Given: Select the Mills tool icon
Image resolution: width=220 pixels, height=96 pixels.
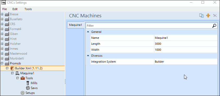Looking at the screenshot, I should point(28,83).
